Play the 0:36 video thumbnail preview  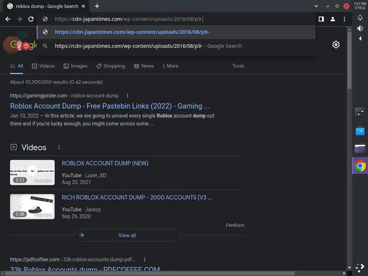point(32,207)
